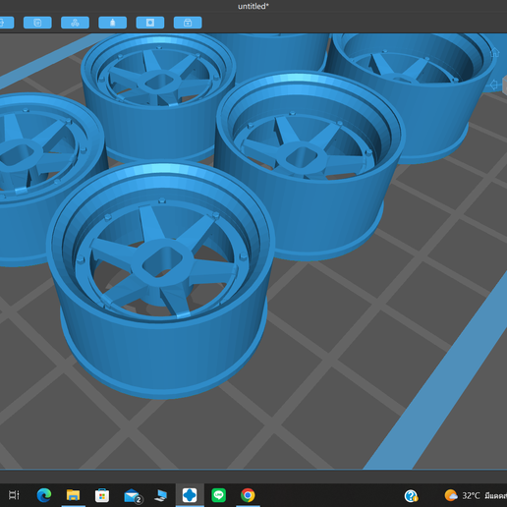Open File Explorer from the taskbar
The height and width of the screenshot is (507, 507).
pyautogui.click(x=73, y=495)
